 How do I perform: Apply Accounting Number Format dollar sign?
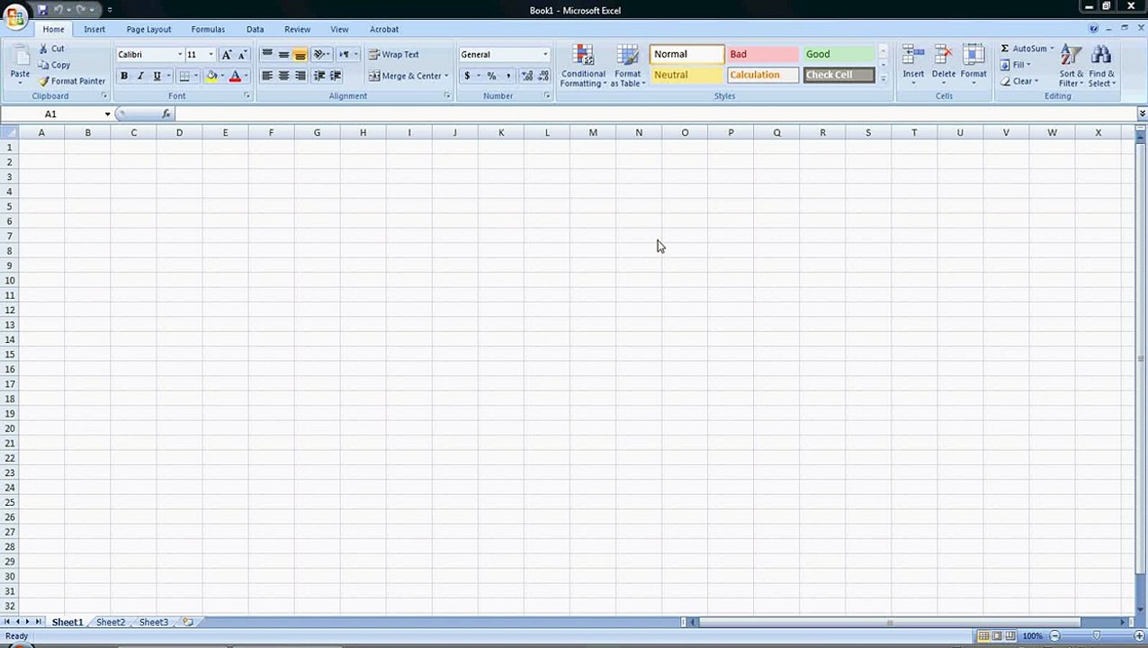(x=467, y=76)
